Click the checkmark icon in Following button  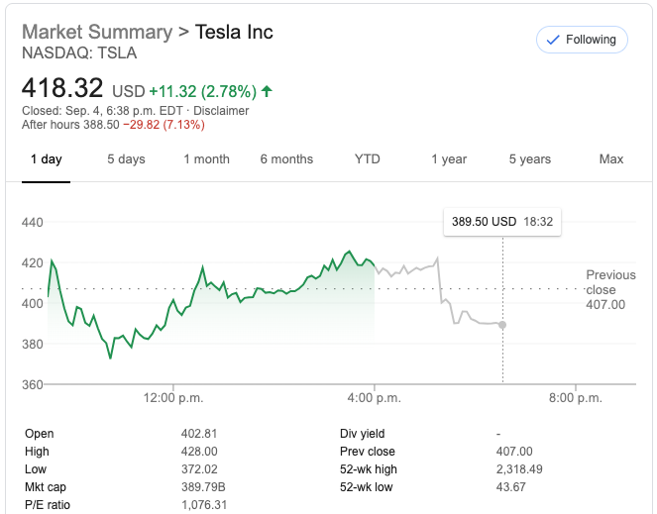point(551,40)
